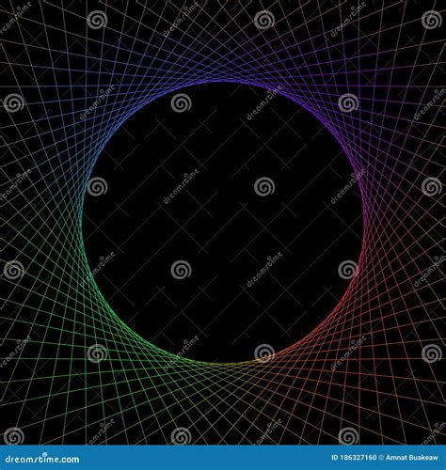The height and width of the screenshot is (470, 446).
Task: Click spiral watermark just inside circle's left edge
Action: coord(97,187)
